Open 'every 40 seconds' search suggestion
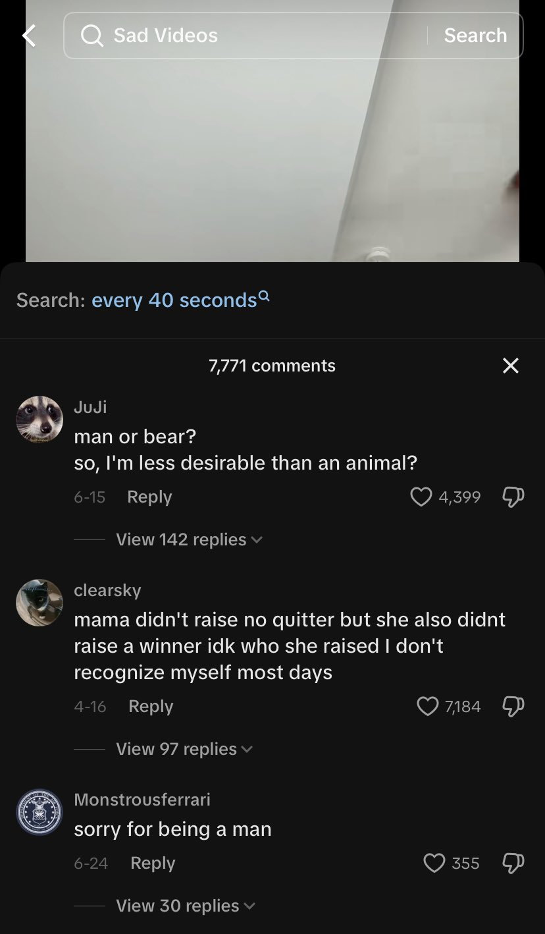Image resolution: width=545 pixels, height=934 pixels. 174,300
